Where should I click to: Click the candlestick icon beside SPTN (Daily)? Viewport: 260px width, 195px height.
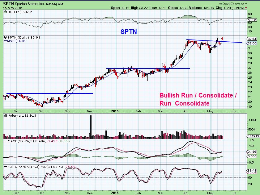6,37
